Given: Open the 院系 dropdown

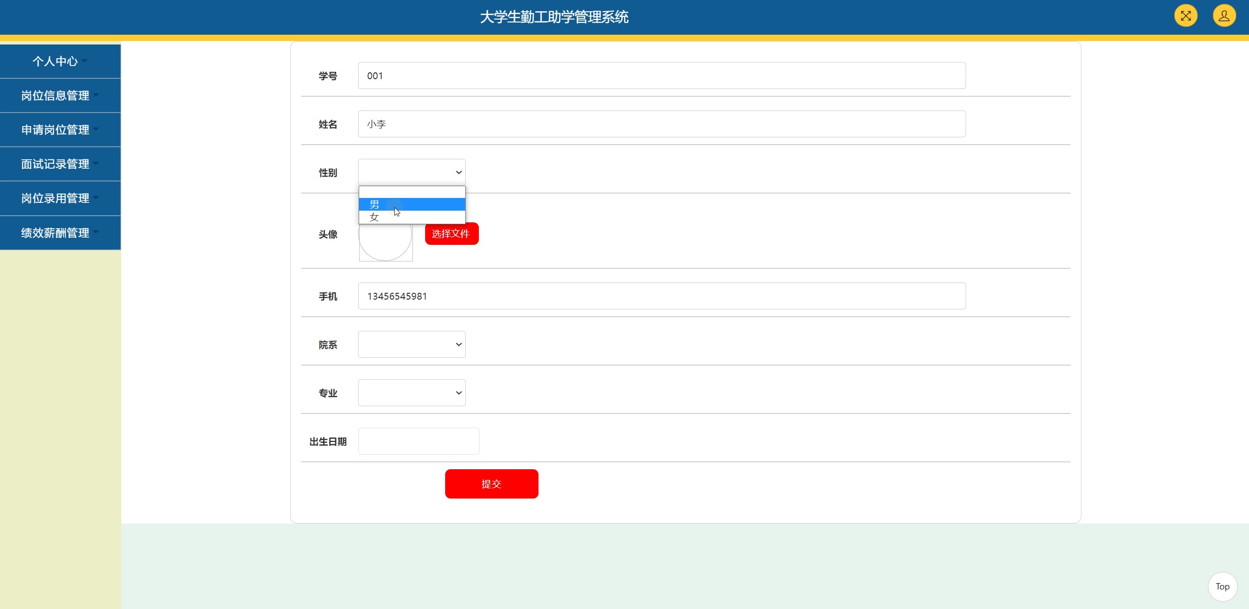Looking at the screenshot, I should point(411,345).
